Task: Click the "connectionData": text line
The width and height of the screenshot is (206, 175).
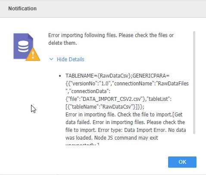Action: [x=88, y=91]
